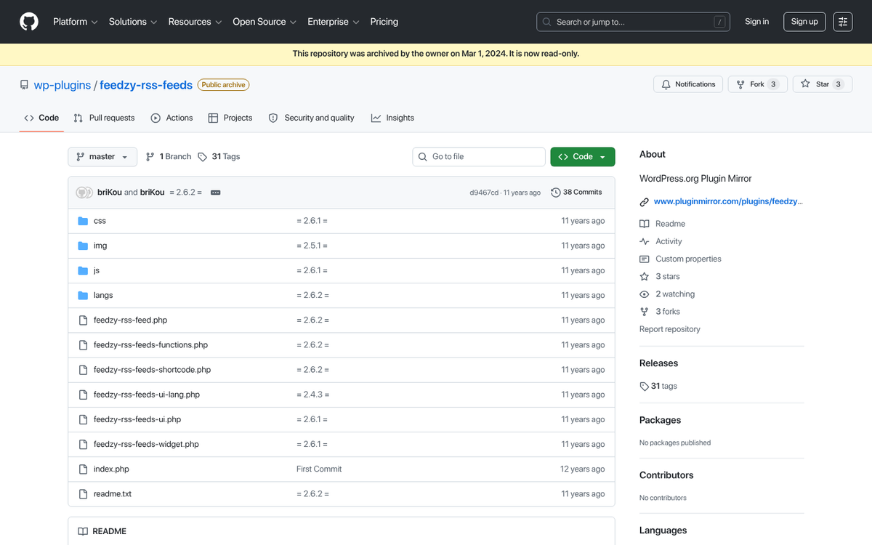Image resolution: width=872 pixels, height=545 pixels.
Task: Open the readme.txt file
Action: [113, 494]
